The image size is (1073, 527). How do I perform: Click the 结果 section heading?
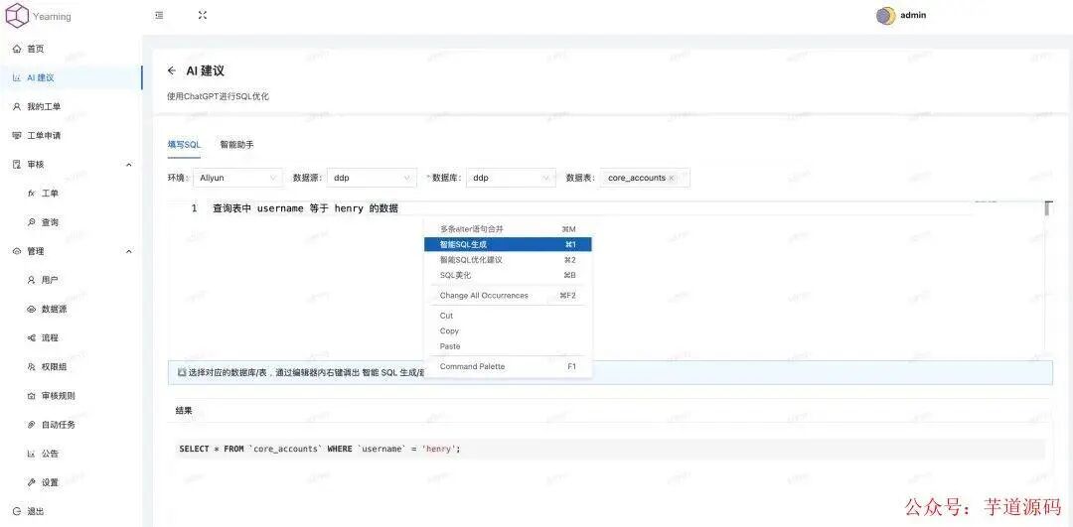[184, 411]
